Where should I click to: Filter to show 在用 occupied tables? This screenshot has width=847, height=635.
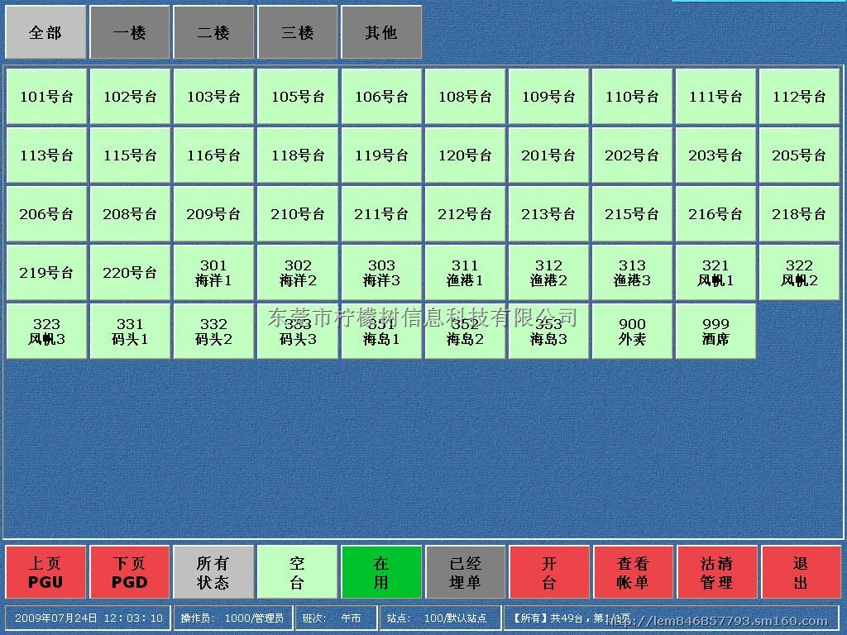click(381, 572)
